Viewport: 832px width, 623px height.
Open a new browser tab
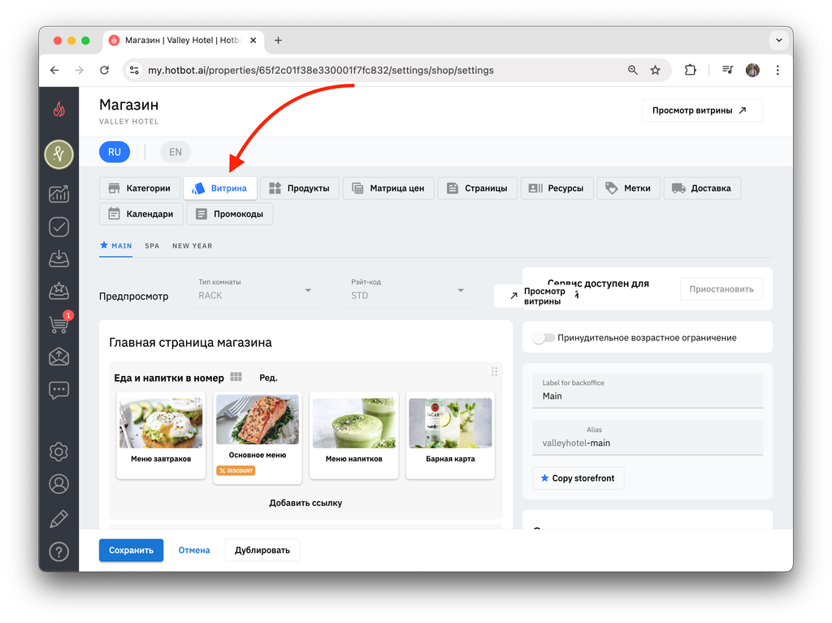click(x=278, y=41)
